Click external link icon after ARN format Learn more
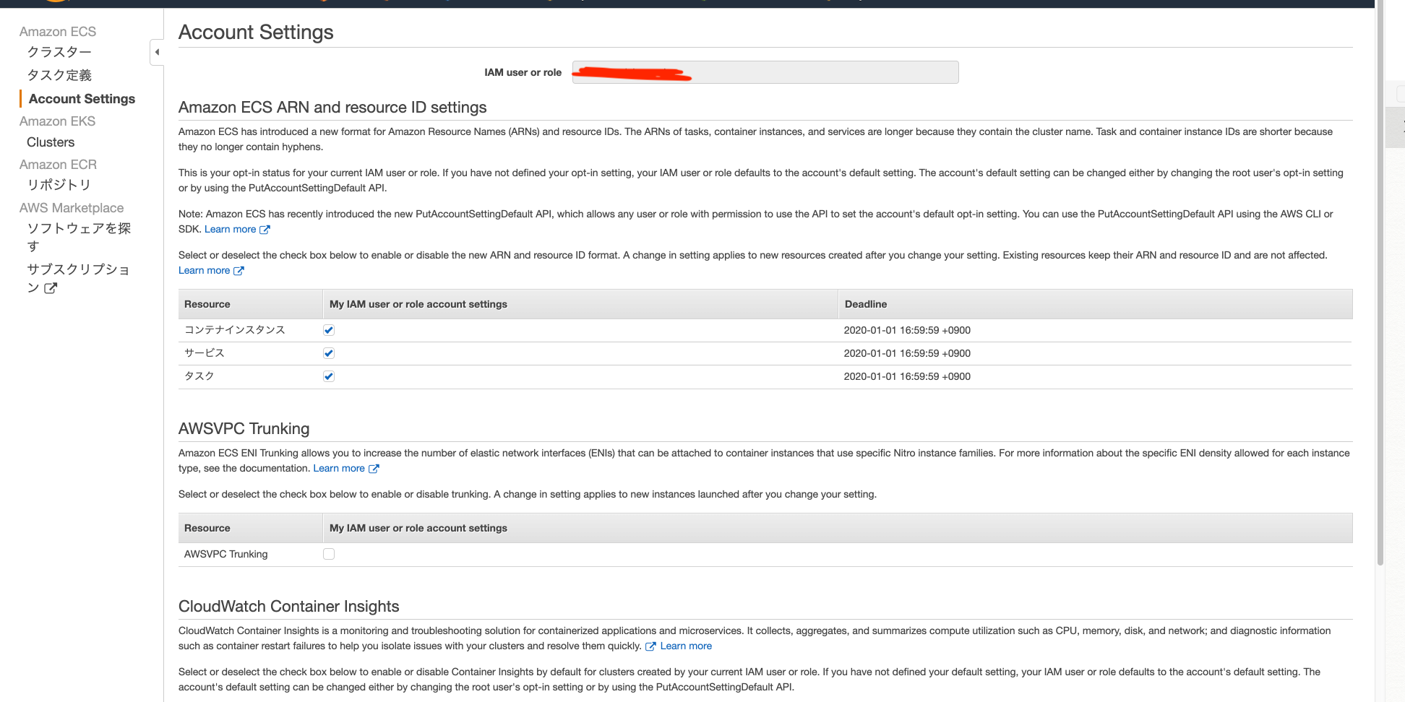The image size is (1405, 702). (239, 271)
